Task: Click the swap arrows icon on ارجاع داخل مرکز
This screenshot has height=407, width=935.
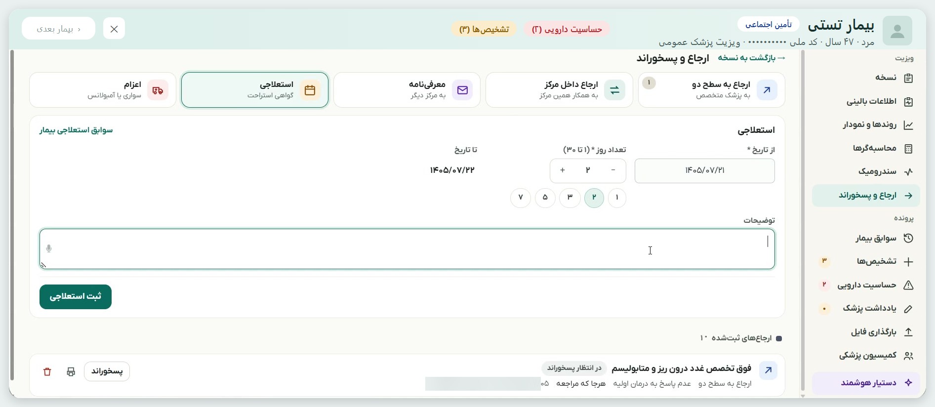Action: click(x=615, y=90)
